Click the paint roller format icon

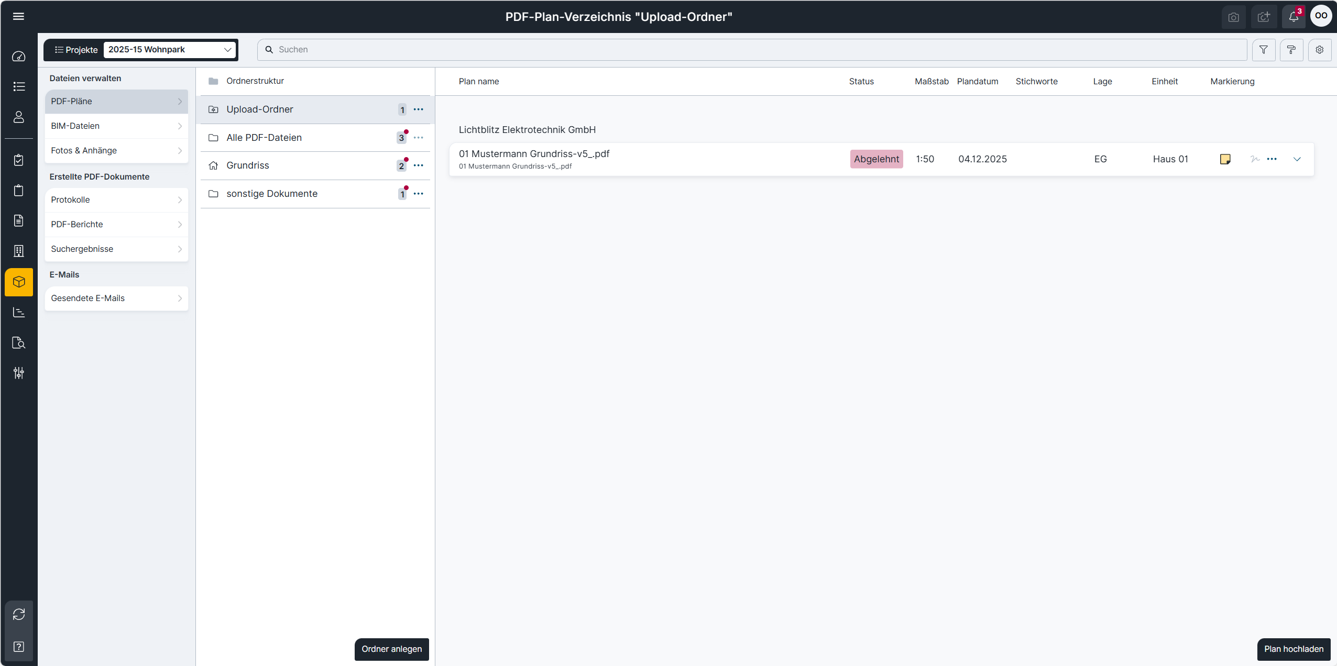coord(1291,50)
